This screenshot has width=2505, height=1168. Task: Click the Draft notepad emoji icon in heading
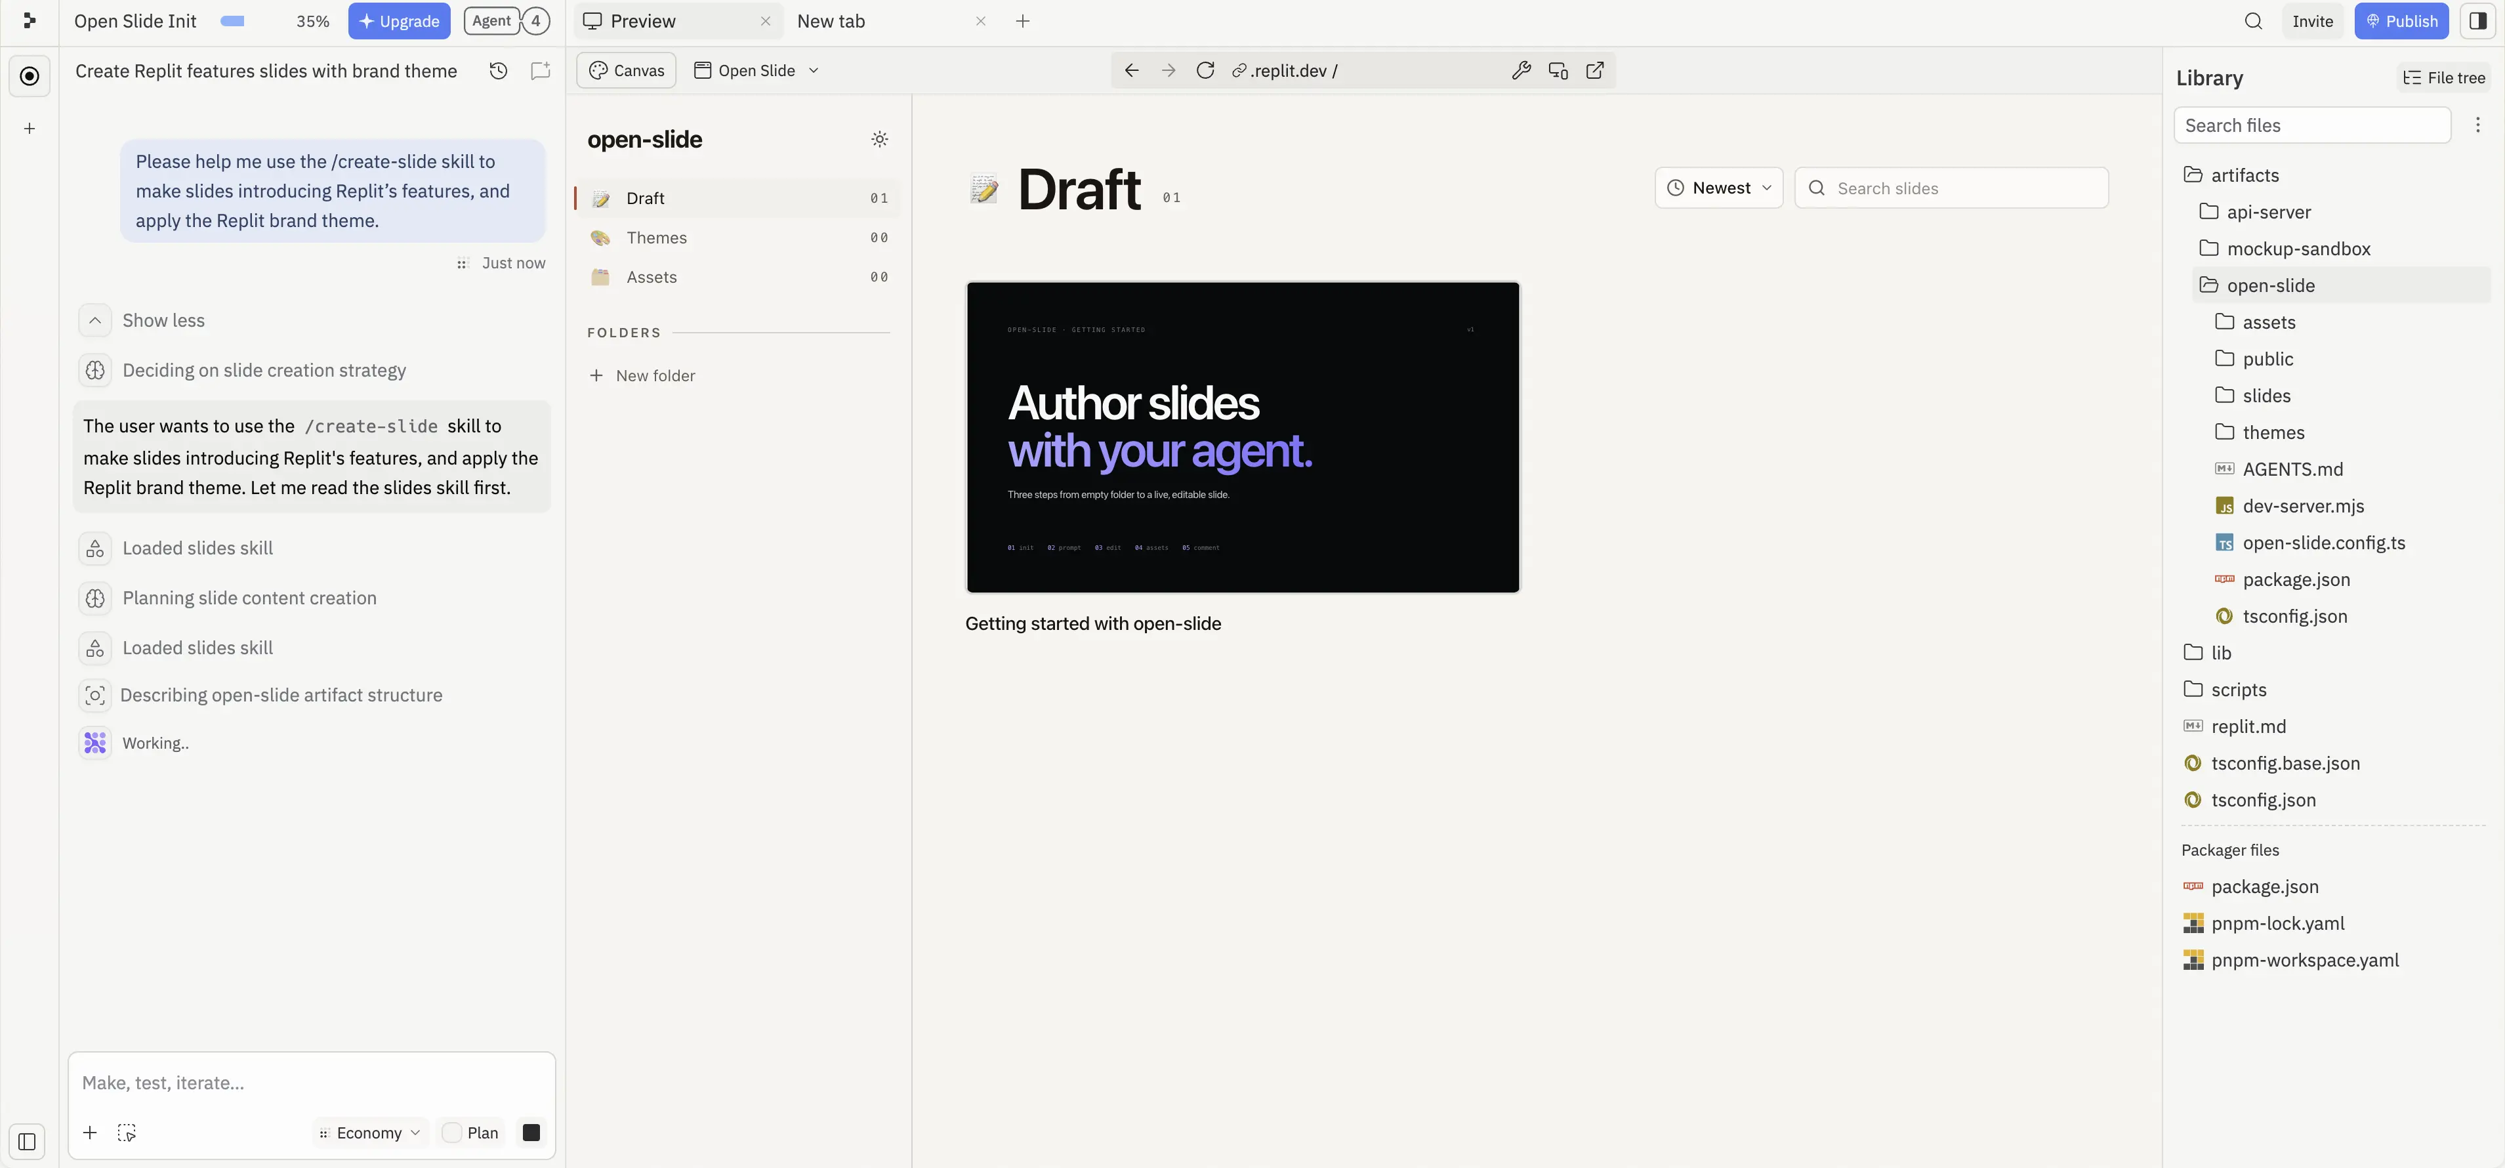click(983, 189)
